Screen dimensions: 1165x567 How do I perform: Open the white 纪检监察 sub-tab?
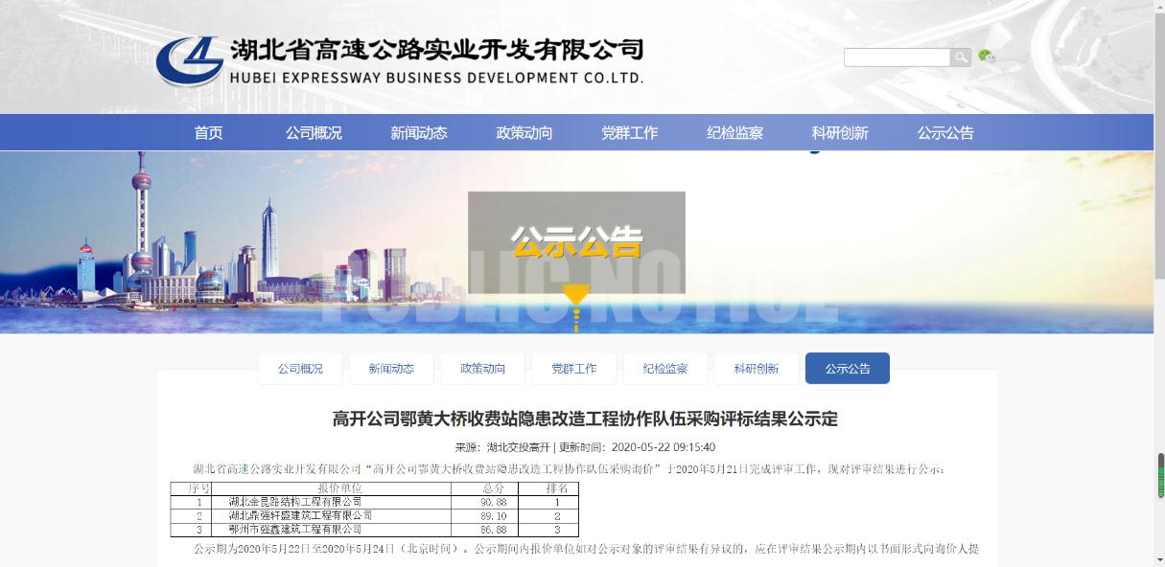click(x=664, y=369)
